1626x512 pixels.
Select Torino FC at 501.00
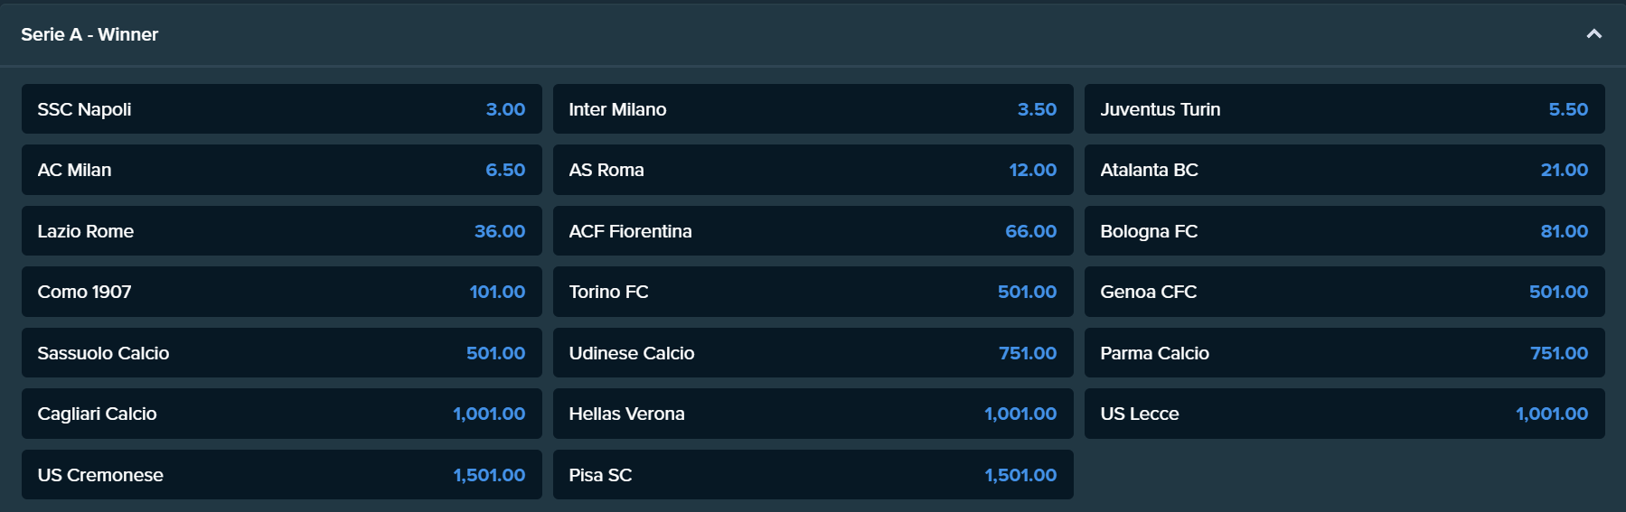click(813, 292)
